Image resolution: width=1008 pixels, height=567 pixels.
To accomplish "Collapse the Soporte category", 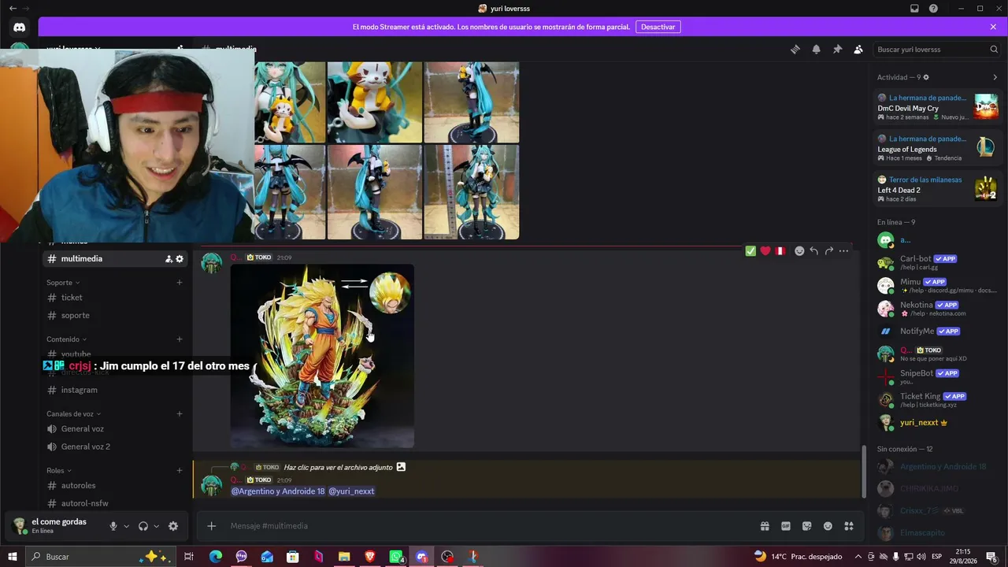I will (x=63, y=283).
